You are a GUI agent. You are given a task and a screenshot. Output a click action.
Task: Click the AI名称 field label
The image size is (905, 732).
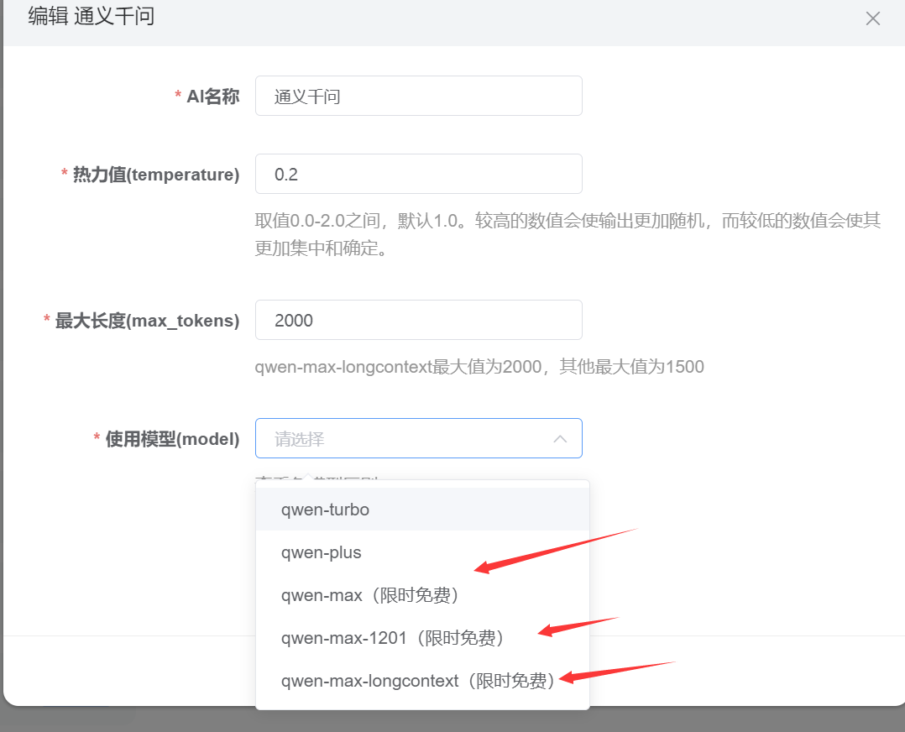pos(212,97)
